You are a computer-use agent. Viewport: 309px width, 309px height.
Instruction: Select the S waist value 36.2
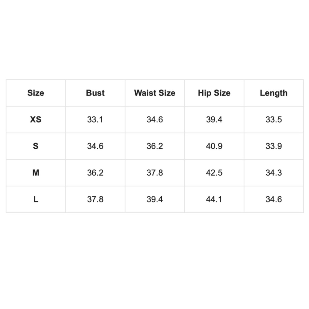[154, 146]
